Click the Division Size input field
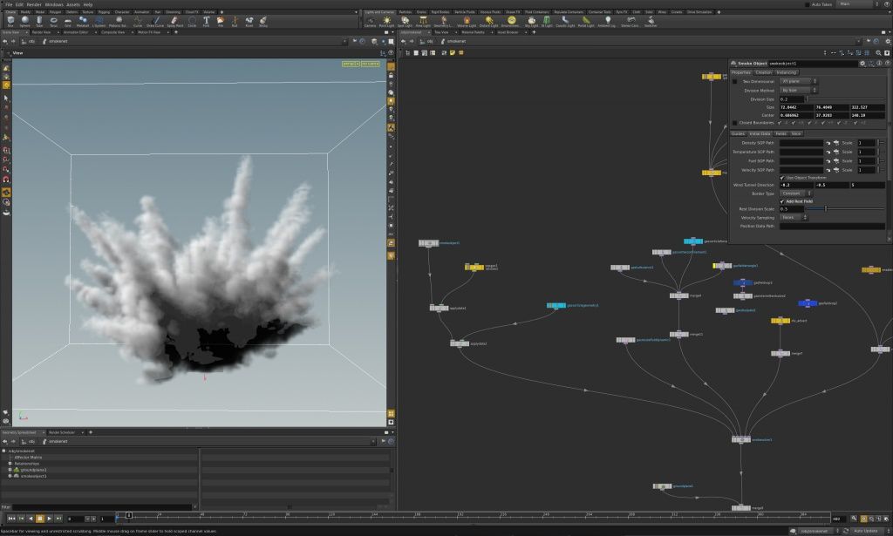The image size is (893, 536). click(792, 99)
